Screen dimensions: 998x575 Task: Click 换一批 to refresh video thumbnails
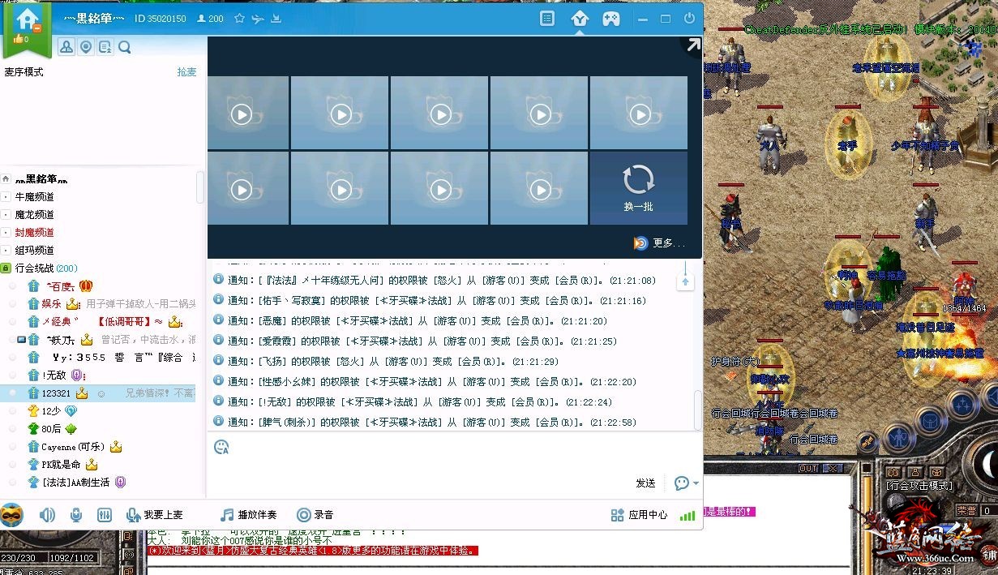pos(638,187)
